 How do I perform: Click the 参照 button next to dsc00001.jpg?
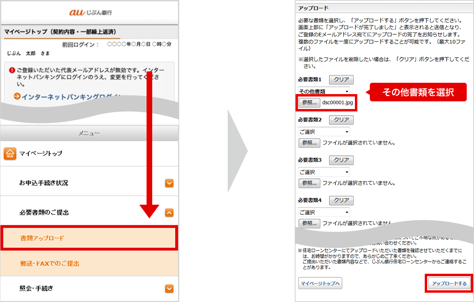tap(309, 103)
